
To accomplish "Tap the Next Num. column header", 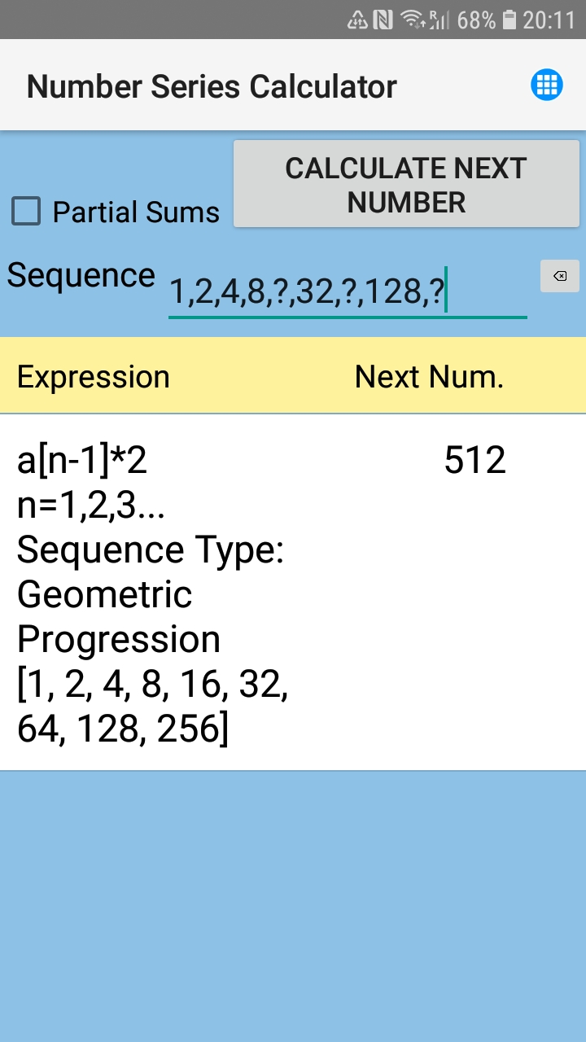I will pos(429,377).
